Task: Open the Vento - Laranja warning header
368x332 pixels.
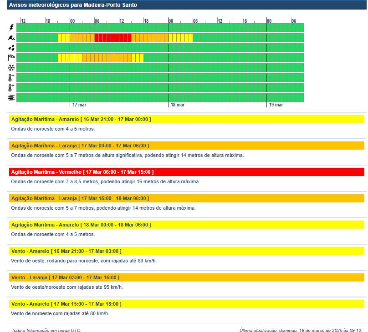Action: coord(65,277)
